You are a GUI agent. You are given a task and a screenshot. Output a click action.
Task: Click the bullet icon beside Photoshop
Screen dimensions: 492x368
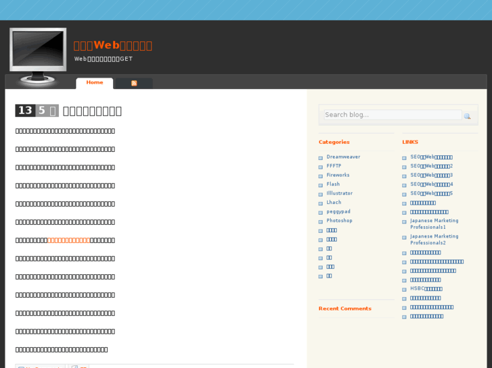pyautogui.click(x=321, y=221)
